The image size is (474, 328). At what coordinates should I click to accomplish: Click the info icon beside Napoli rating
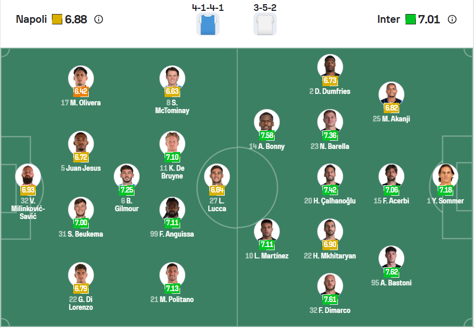click(99, 20)
